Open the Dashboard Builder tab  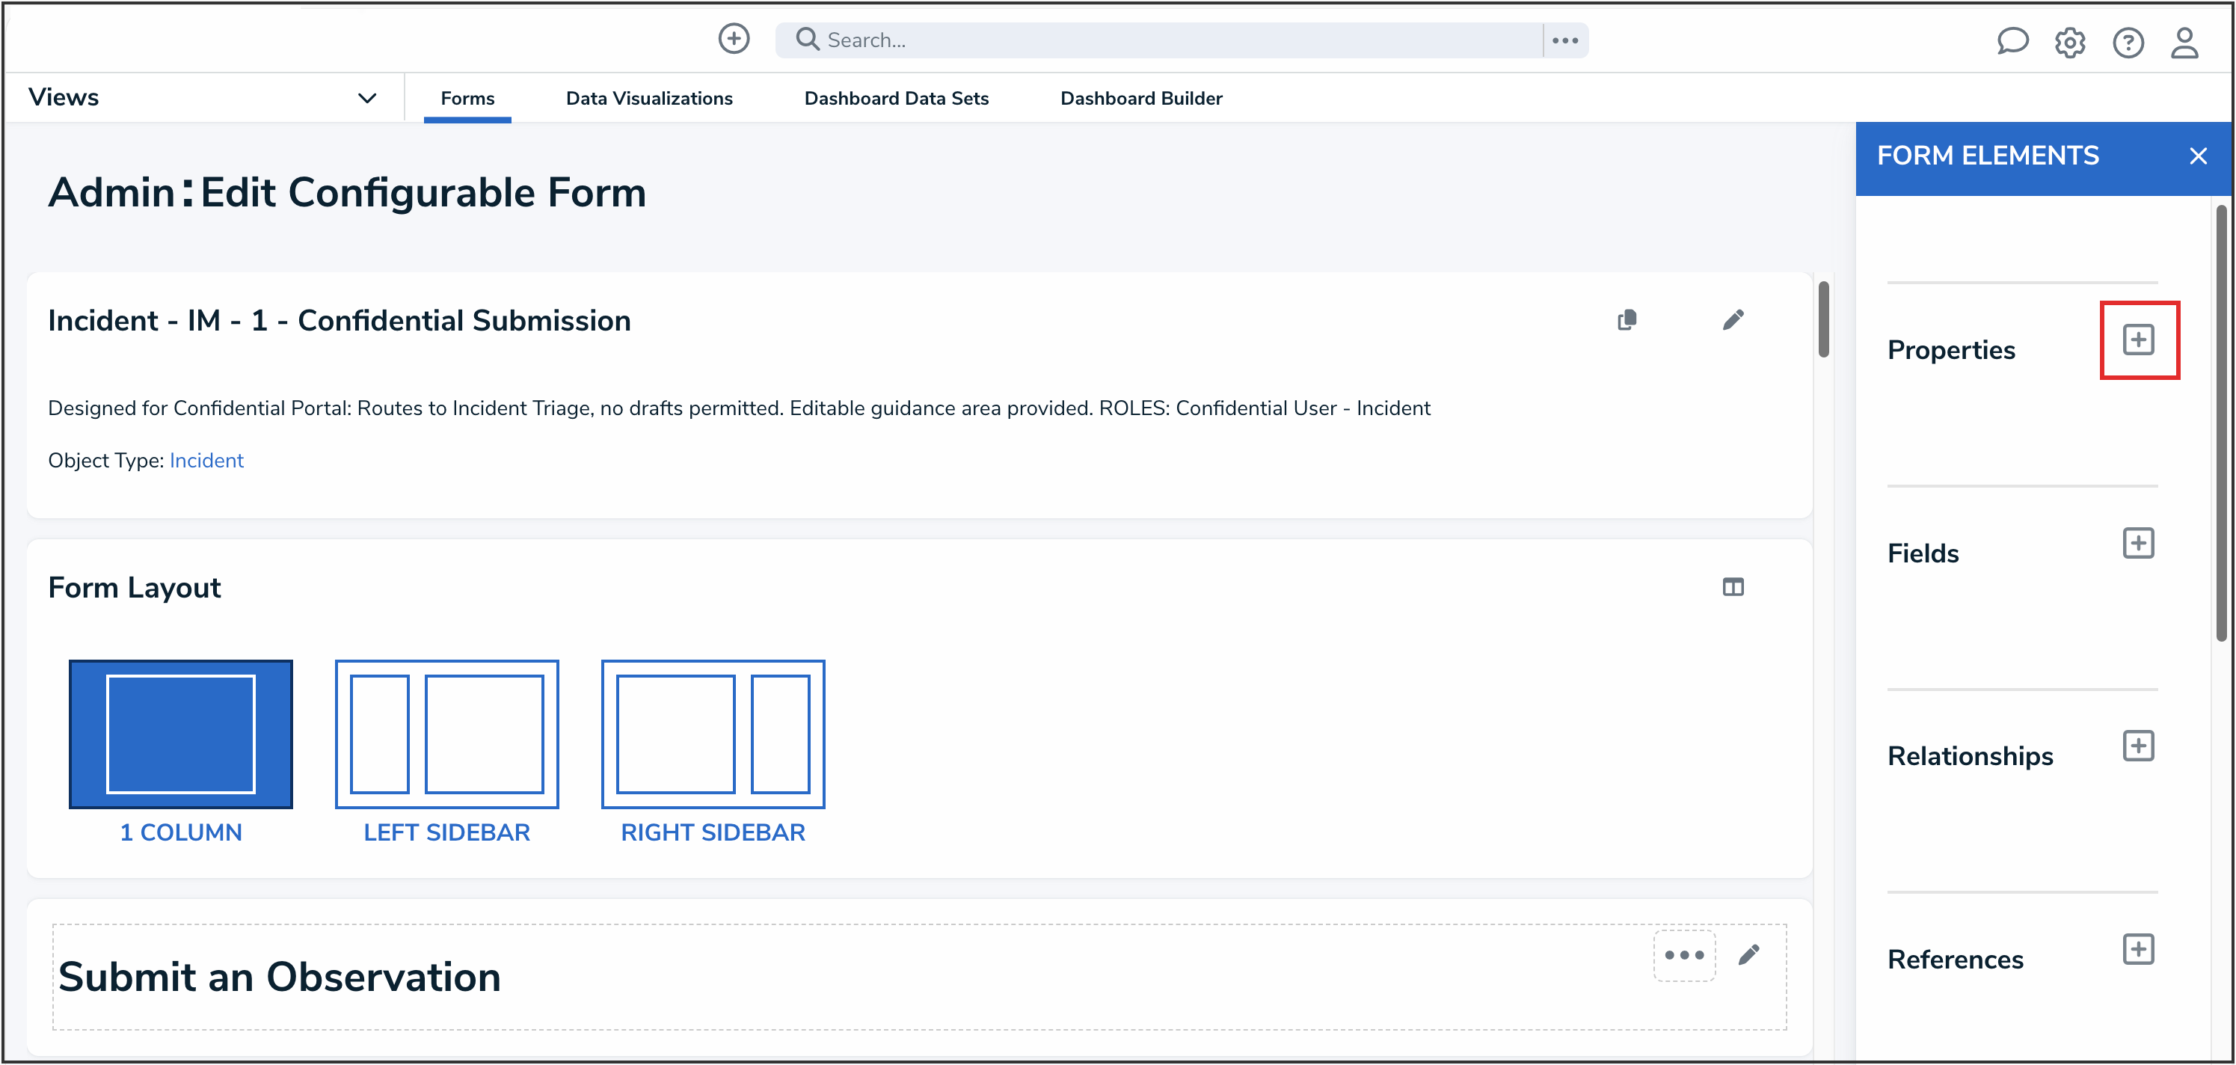click(1140, 98)
